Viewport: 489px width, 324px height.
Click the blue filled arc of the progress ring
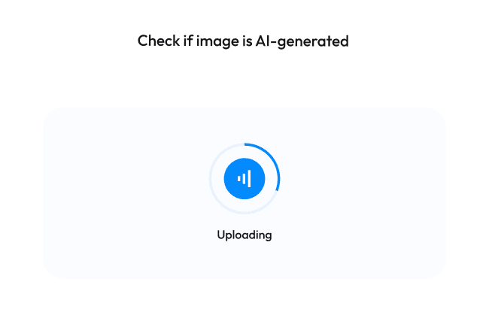[269, 155]
